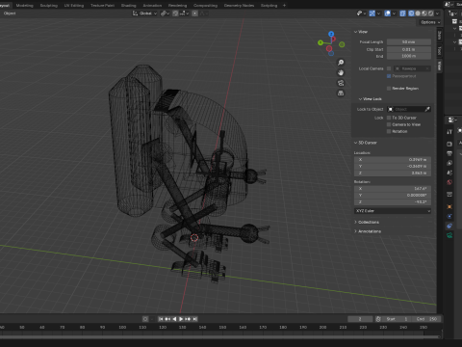
Task: Switch to the Geometry Nodes workspace tab
Action: tap(239, 5)
